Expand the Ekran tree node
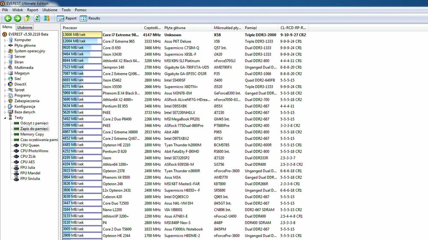This screenshot has height=240, width=428. 5,62
